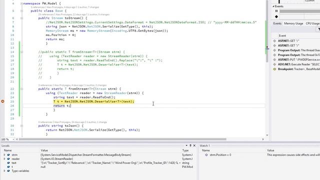Viewport: 320px width, 180px height.
Task: Click the gray Events timeline bar
Action: [x=299, y=11]
